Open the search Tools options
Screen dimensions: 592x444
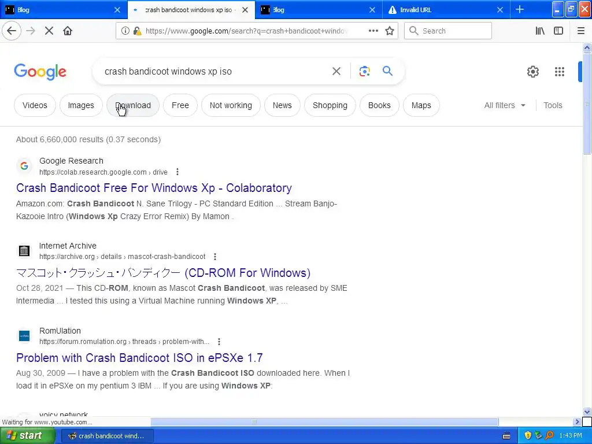(553, 105)
